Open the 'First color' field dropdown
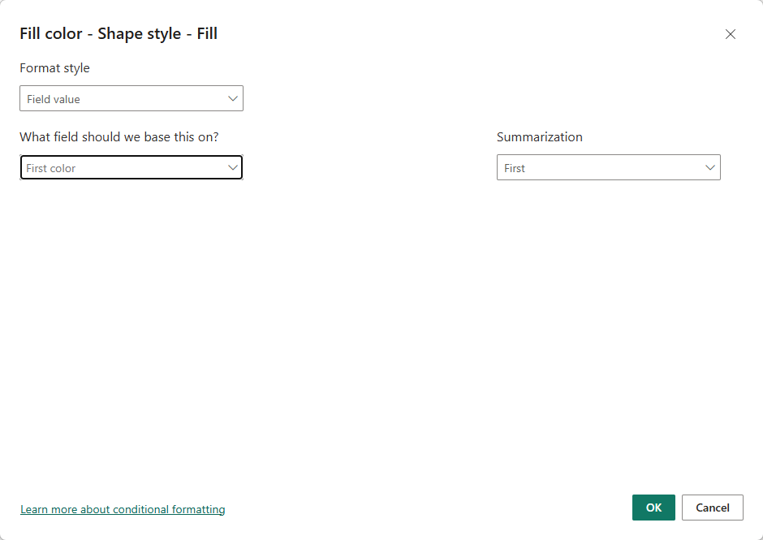 point(131,168)
